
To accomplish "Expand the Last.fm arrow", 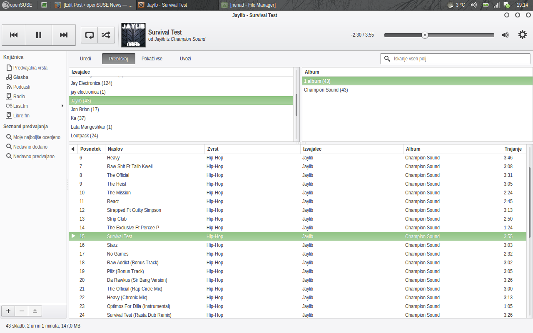I will (x=62, y=106).
